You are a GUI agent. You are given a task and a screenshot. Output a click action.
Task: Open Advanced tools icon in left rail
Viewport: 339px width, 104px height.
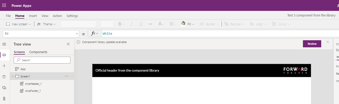coord(4,98)
